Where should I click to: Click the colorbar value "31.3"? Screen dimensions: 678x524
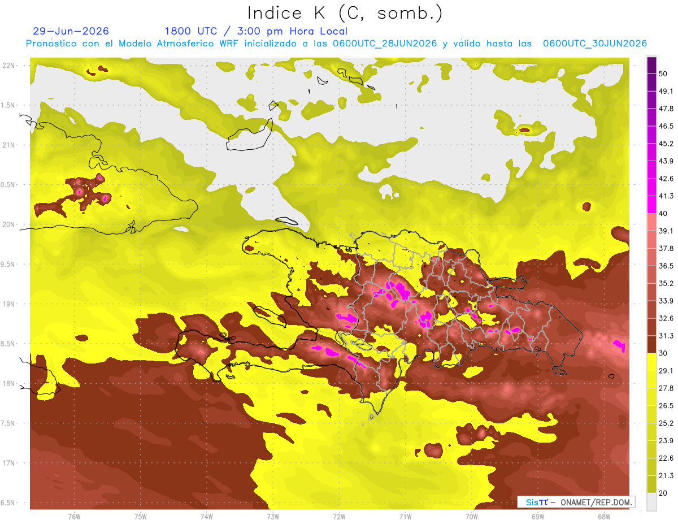[666, 336]
